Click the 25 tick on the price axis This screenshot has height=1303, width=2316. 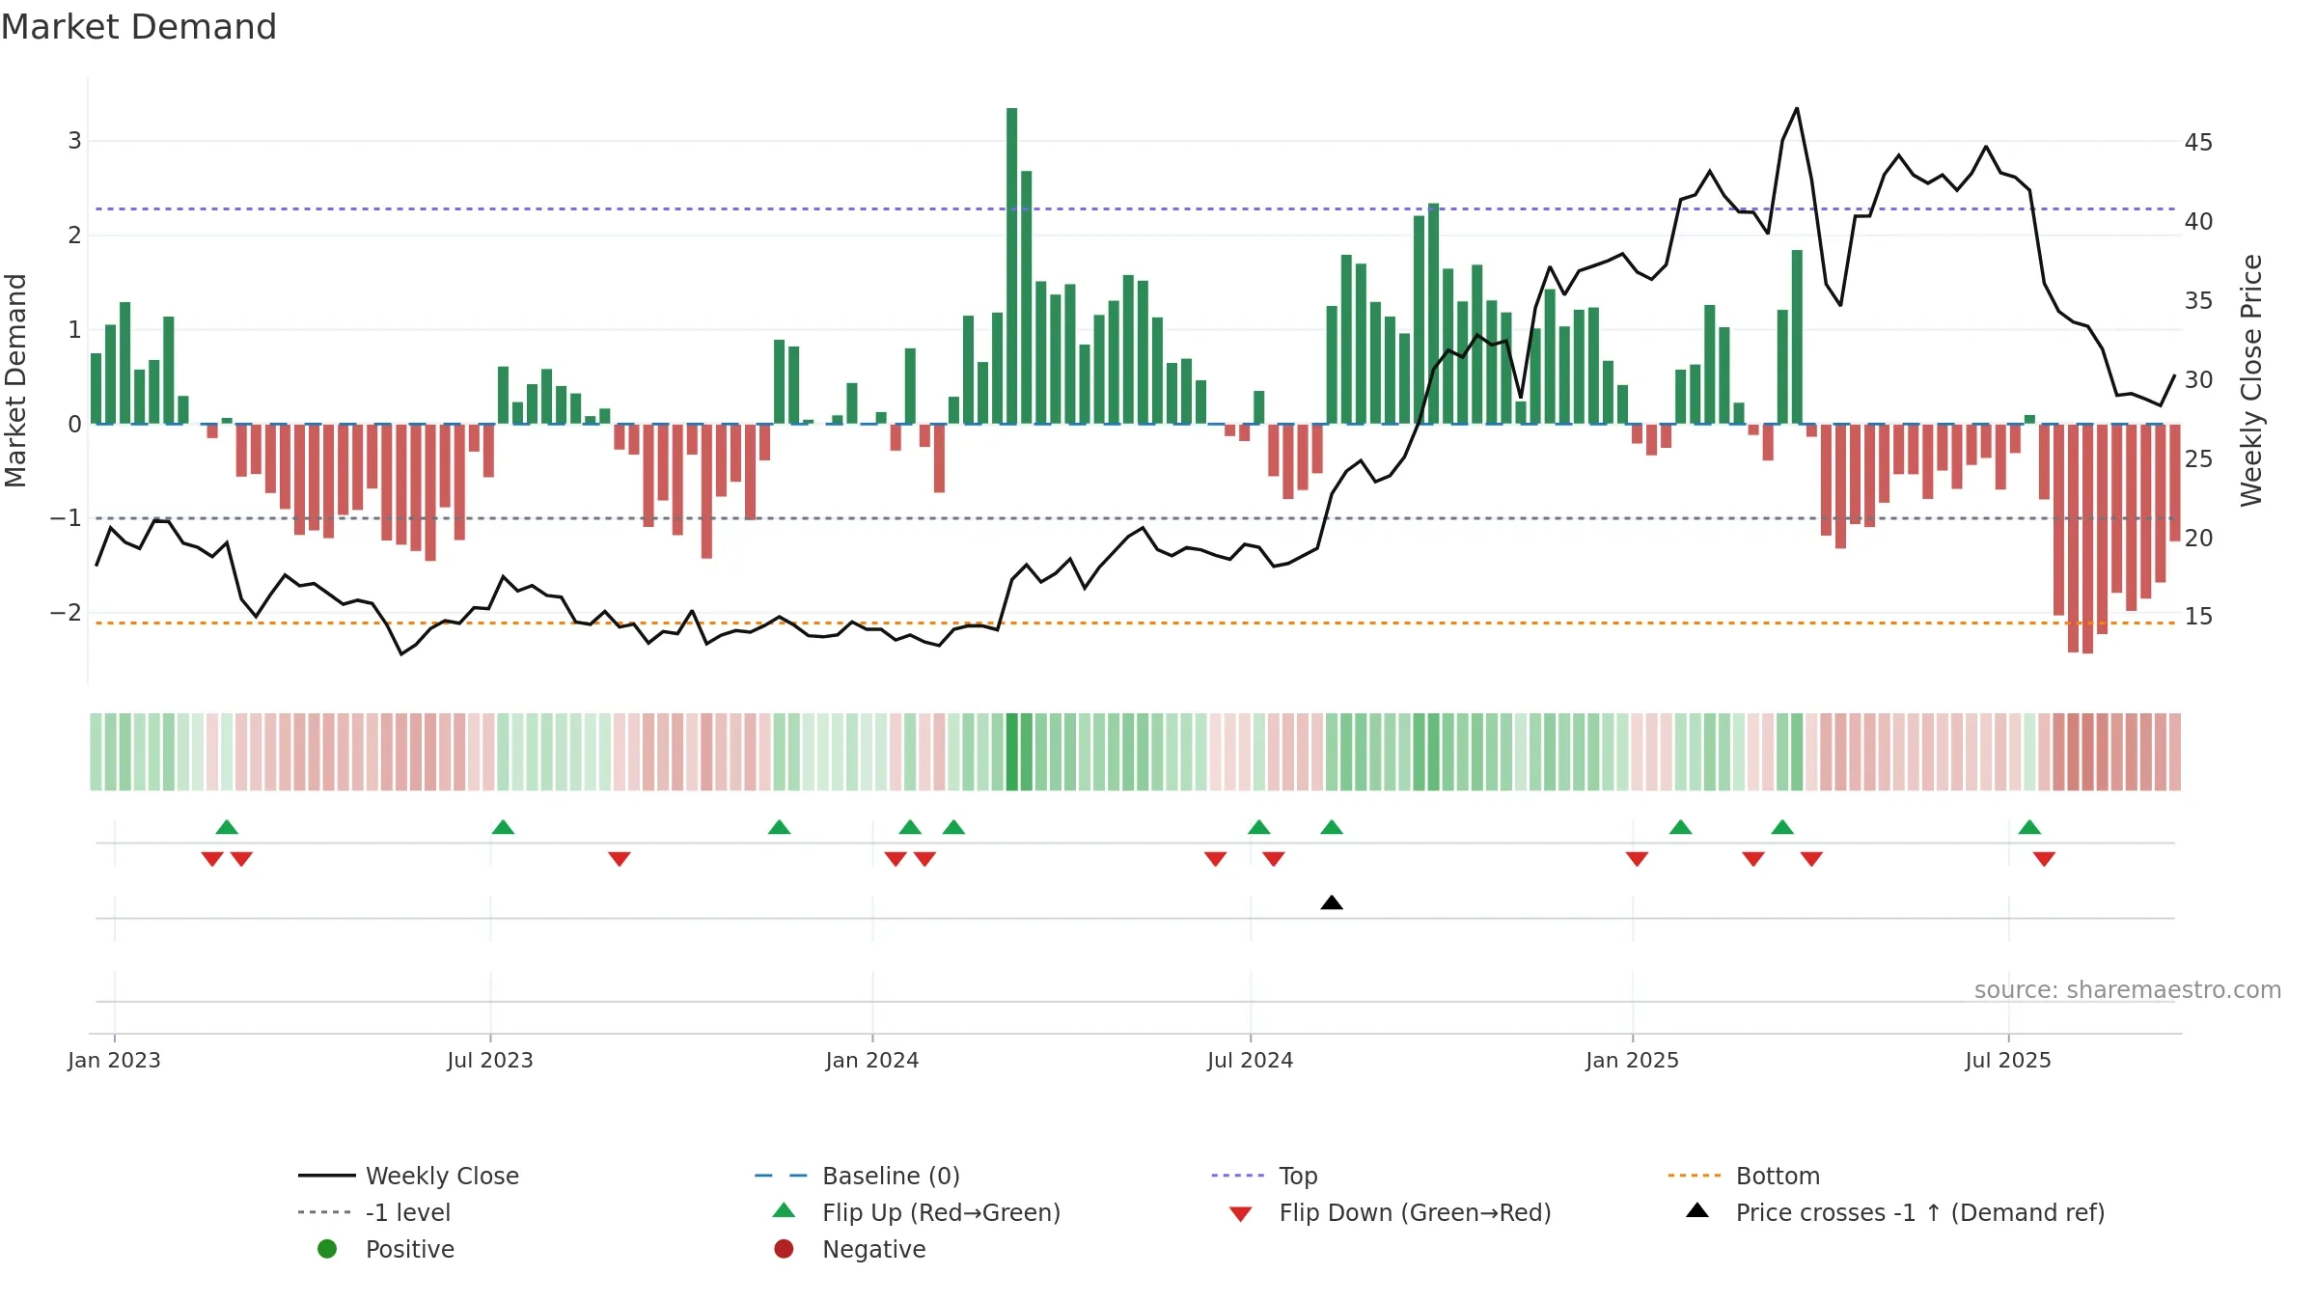point(2198,459)
